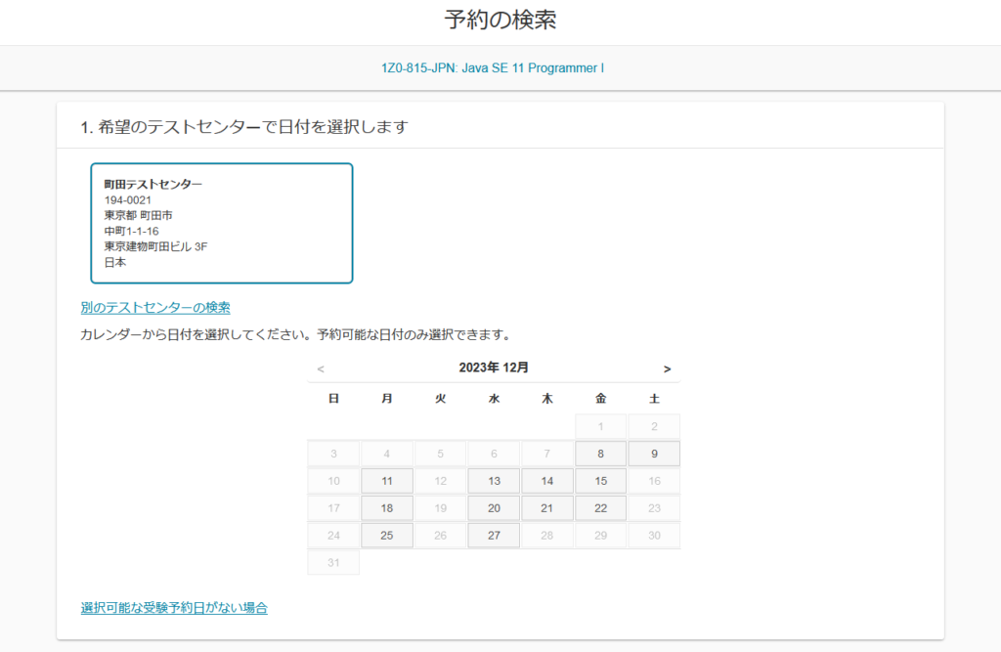Pick December 22 on the calendar
The image size is (1001, 652).
click(600, 508)
